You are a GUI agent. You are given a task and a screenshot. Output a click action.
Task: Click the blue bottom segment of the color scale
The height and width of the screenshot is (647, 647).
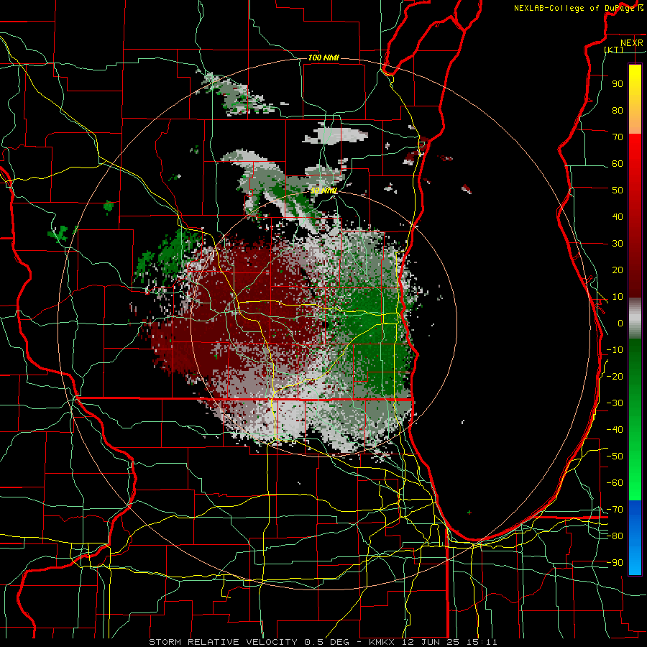(635, 538)
